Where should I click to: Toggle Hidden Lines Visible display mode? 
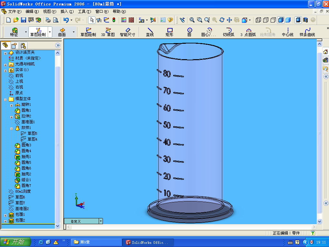[266, 20]
